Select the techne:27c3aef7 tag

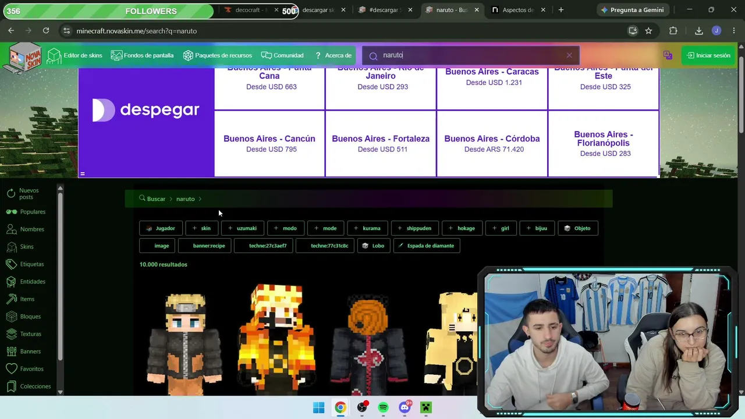point(263,246)
